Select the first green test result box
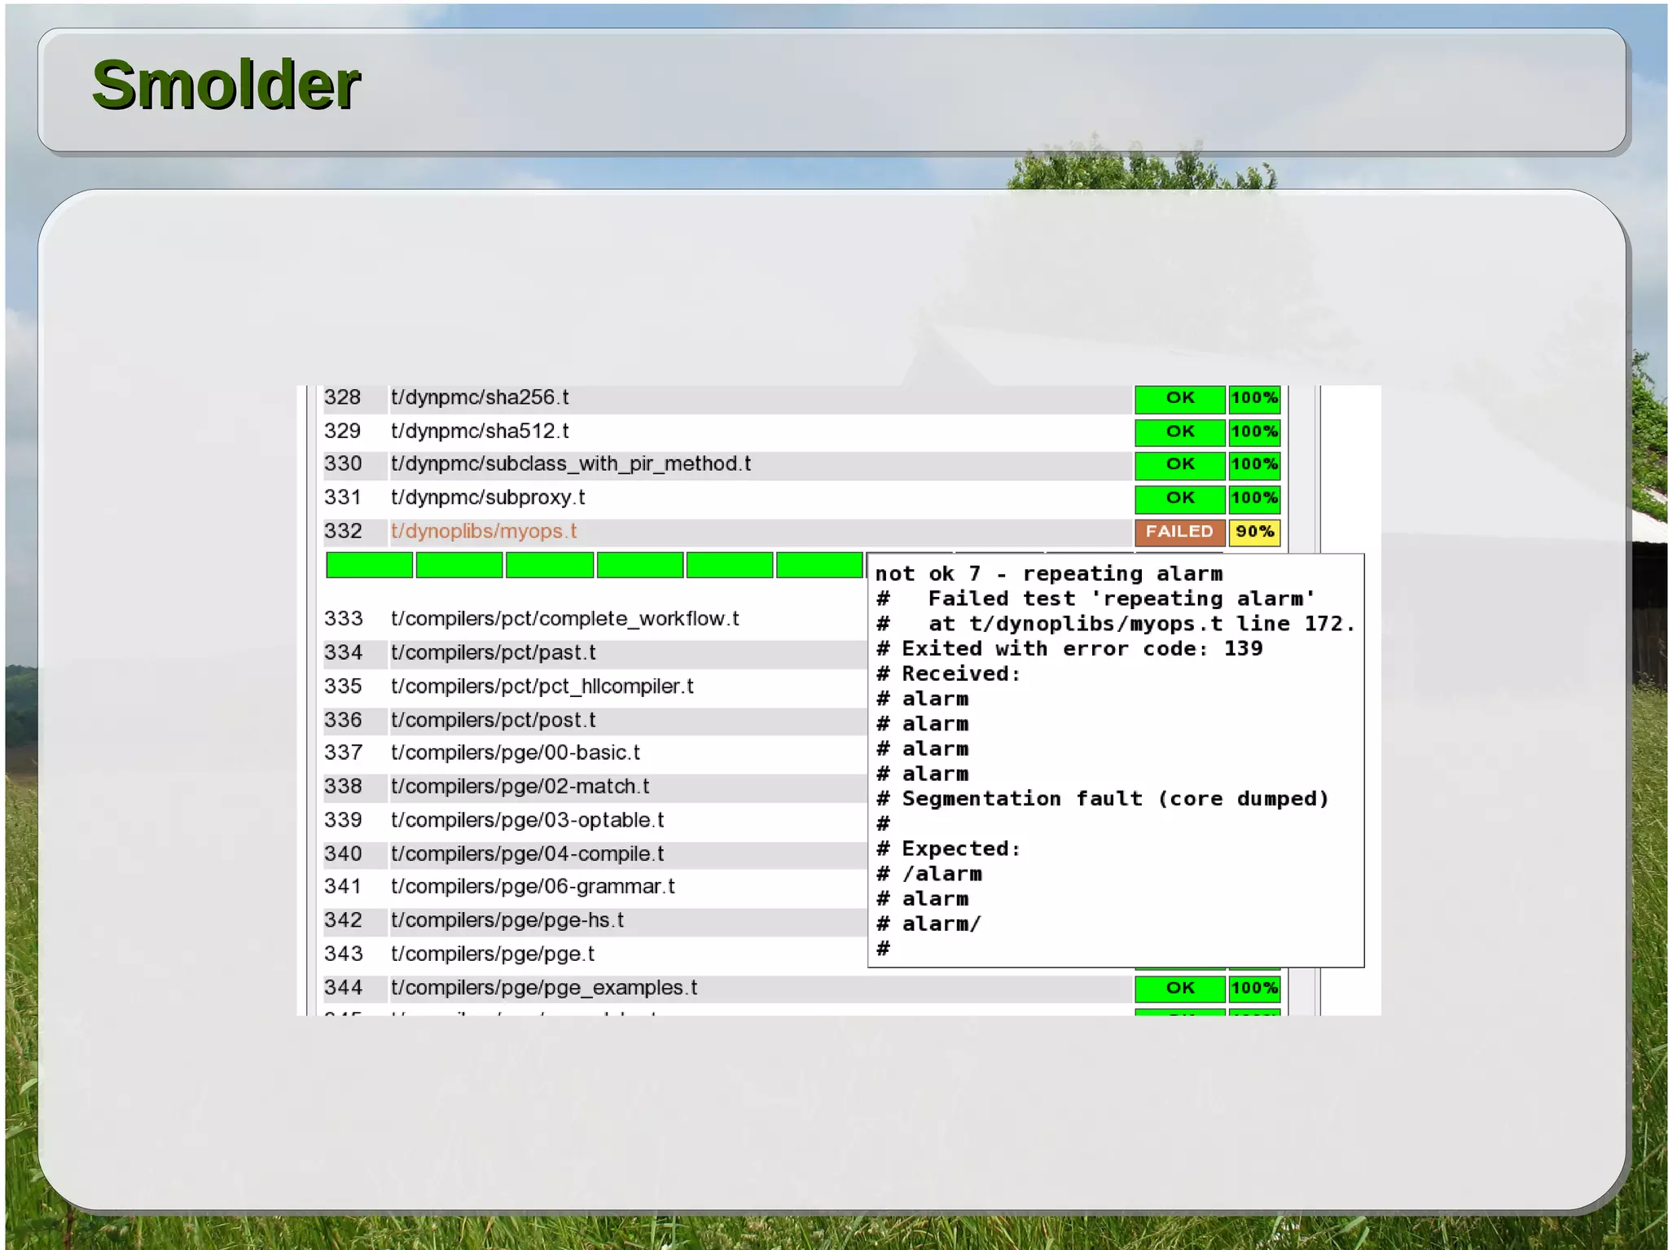The image size is (1668, 1250). click(x=369, y=564)
